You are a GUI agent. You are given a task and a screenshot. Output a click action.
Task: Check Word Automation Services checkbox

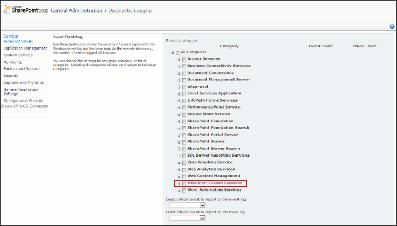click(184, 191)
